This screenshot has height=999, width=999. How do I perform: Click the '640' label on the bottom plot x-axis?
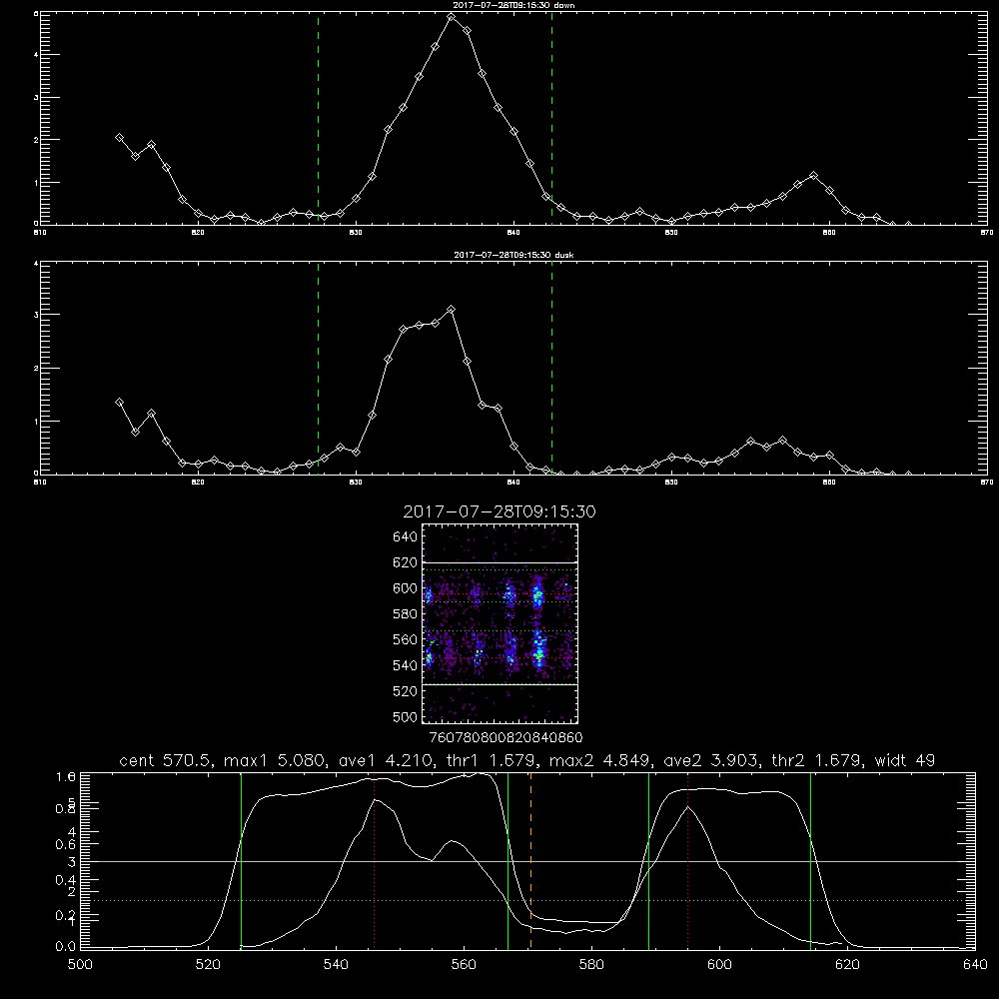click(975, 965)
